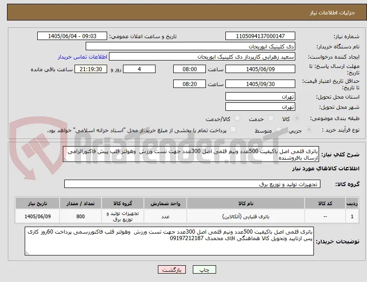The height and width of the screenshot is (282, 367).
Task: Select the کالا radio button
Action: point(297,118)
